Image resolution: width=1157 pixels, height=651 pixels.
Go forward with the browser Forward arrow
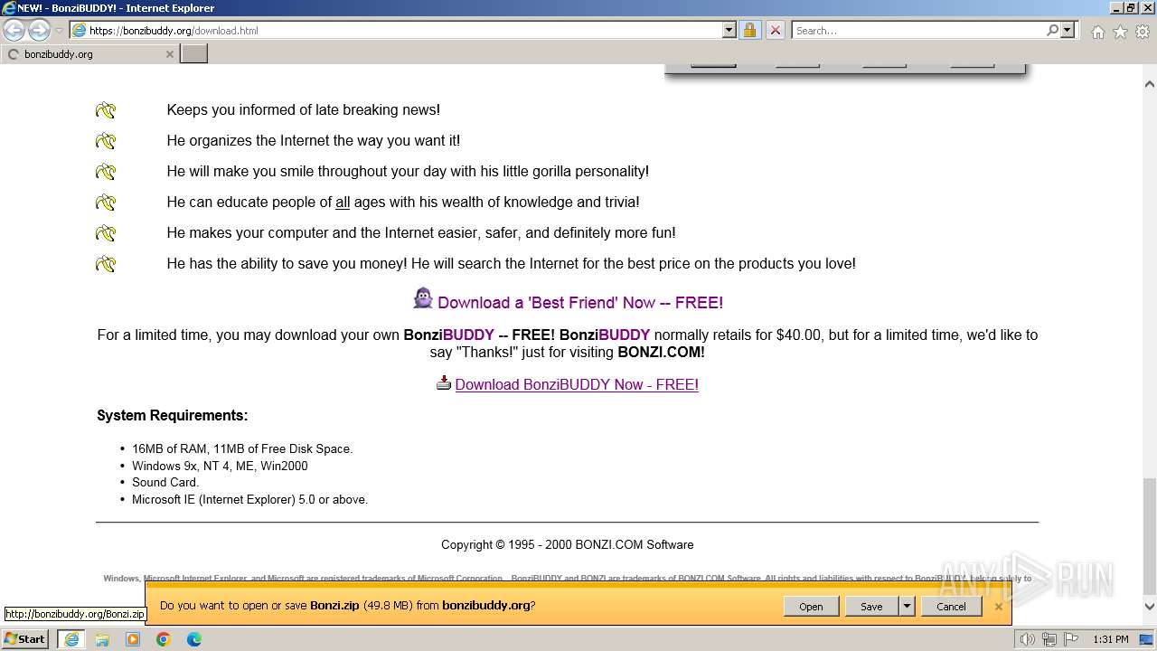(x=39, y=31)
